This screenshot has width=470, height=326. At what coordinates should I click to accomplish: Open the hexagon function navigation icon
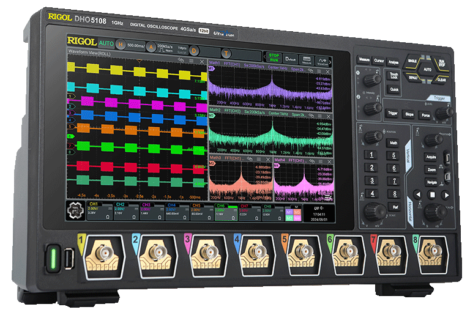[75, 210]
